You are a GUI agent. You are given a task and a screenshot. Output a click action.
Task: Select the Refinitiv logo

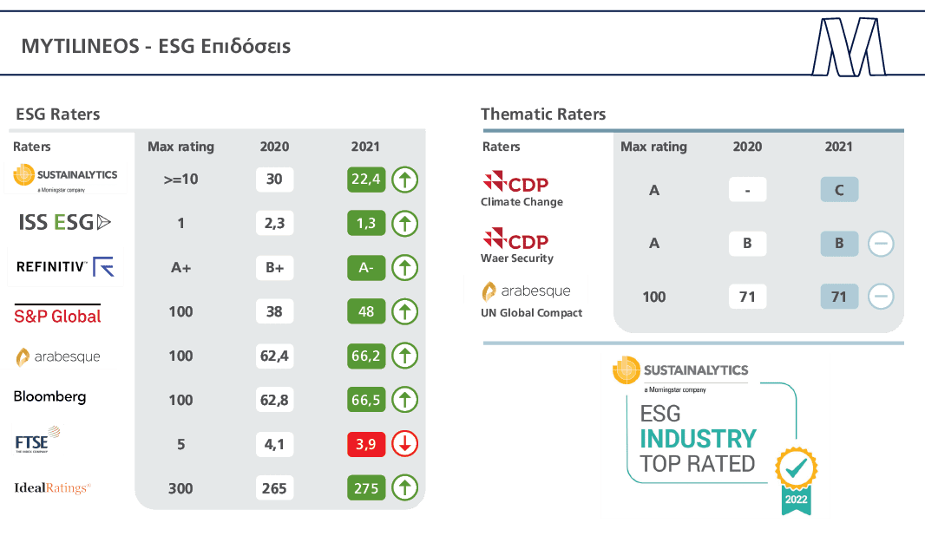coord(65,267)
